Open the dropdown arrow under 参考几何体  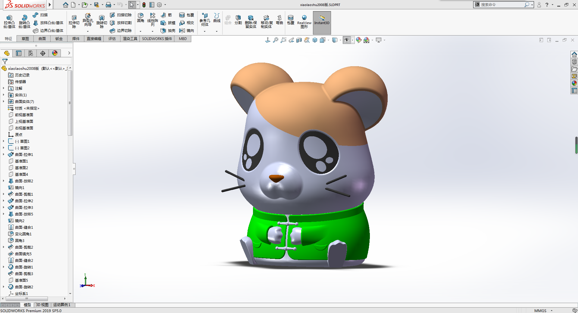pos(205,31)
